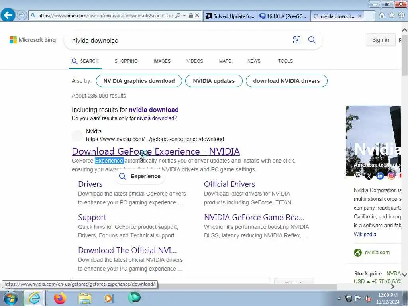Try 'download NVIDIA drivers' suggestion
Screen dimensions: 408x306
click(x=286, y=81)
